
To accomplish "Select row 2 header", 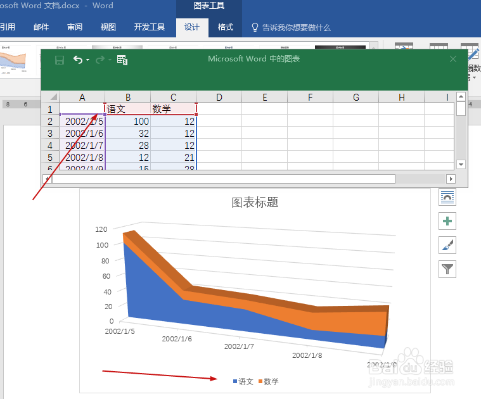I will click(50, 121).
